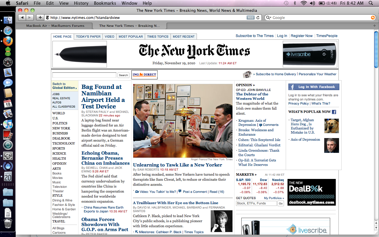The width and height of the screenshot is (379, 237).
Task: Click the Log In With Facebook button
Action: click(x=314, y=87)
